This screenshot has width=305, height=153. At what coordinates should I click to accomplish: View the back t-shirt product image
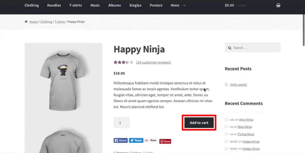(x=63, y=141)
